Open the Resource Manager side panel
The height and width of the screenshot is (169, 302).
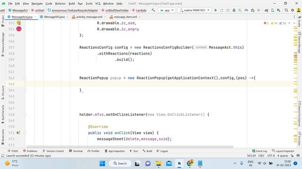pos(3,45)
